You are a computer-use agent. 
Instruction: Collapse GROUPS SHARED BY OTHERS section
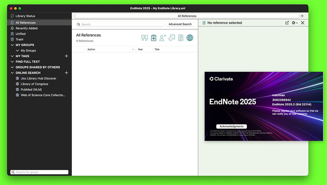point(12,67)
